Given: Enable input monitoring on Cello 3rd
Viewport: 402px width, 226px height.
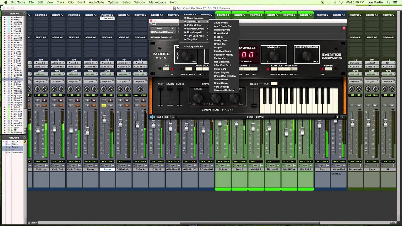Looking at the screenshot, I should (x=54, y=100).
